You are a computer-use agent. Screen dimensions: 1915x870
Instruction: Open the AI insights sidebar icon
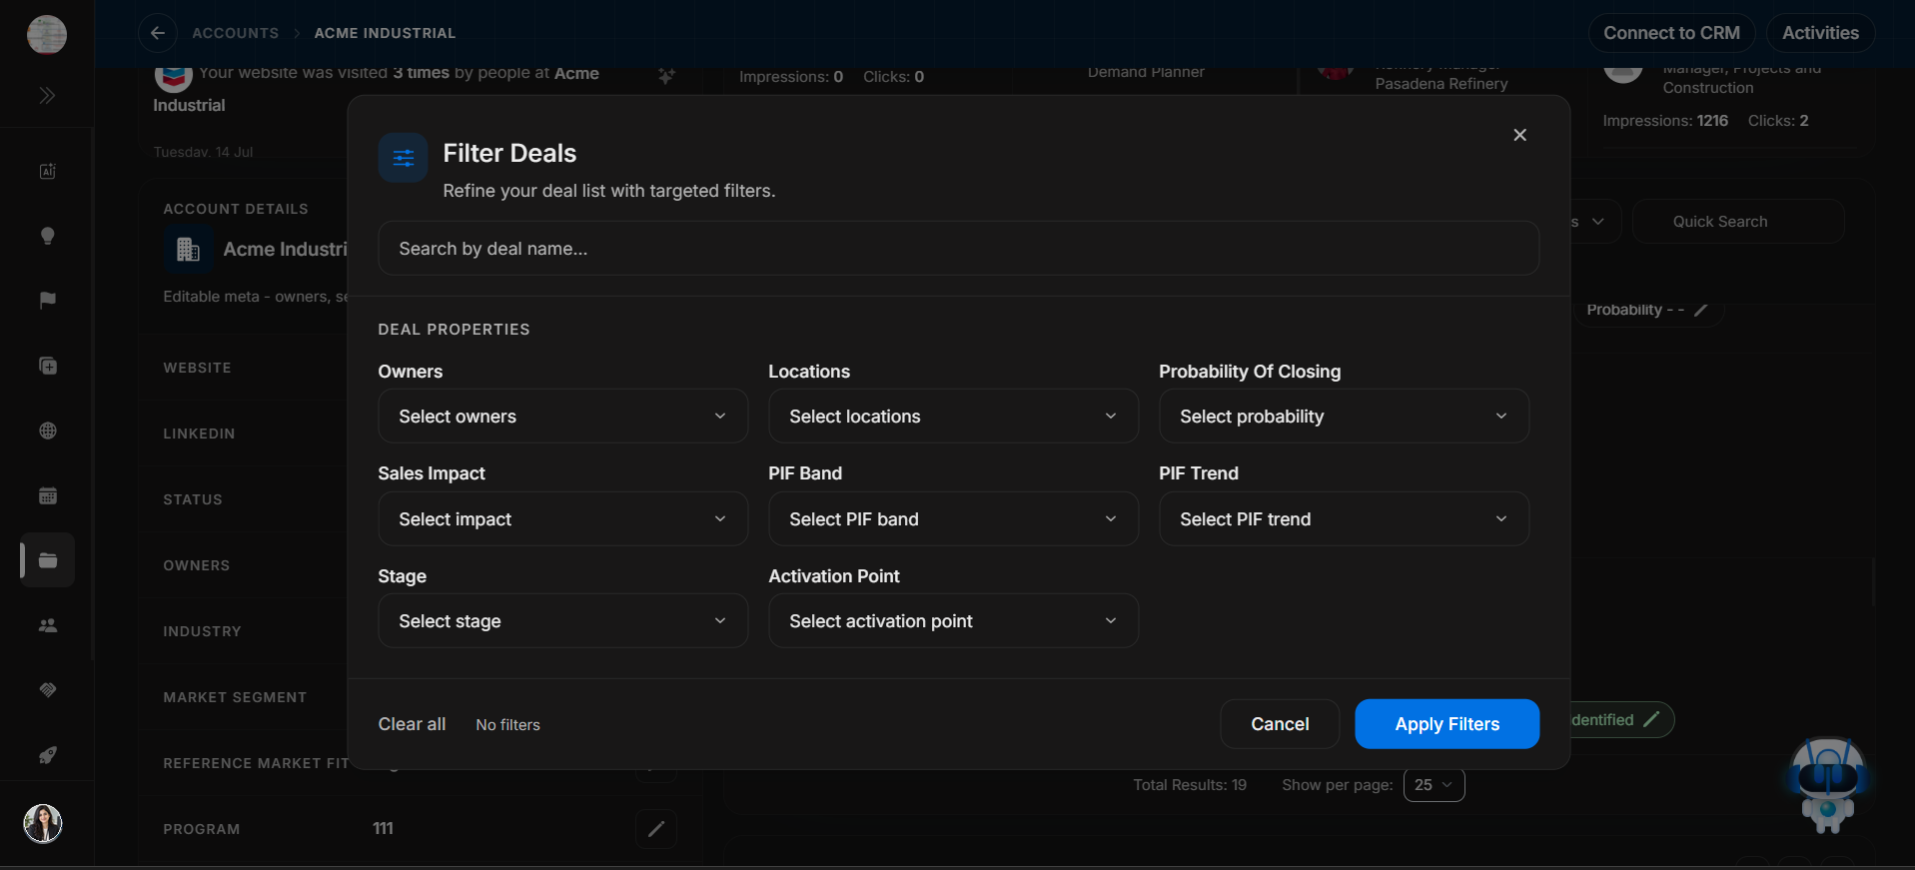point(47,171)
